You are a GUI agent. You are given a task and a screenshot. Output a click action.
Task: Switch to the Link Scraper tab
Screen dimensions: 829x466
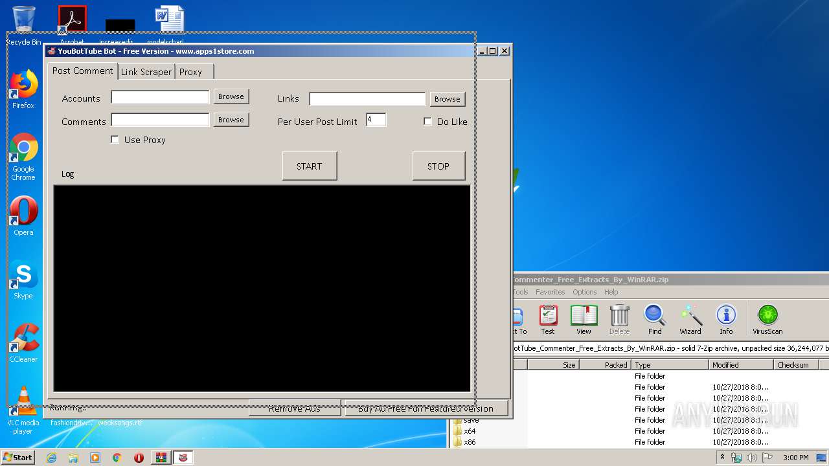click(146, 72)
